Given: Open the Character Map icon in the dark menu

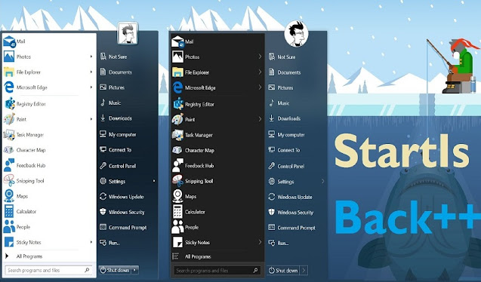Looking at the screenshot, I should 177,150.
